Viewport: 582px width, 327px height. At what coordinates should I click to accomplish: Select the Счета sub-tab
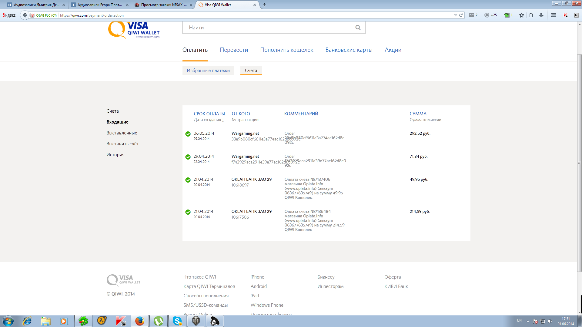pos(251,71)
